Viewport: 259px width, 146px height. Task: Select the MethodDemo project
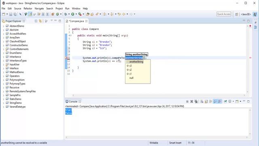17,72
